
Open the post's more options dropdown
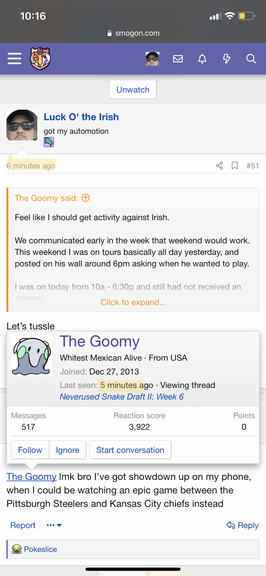[54, 525]
